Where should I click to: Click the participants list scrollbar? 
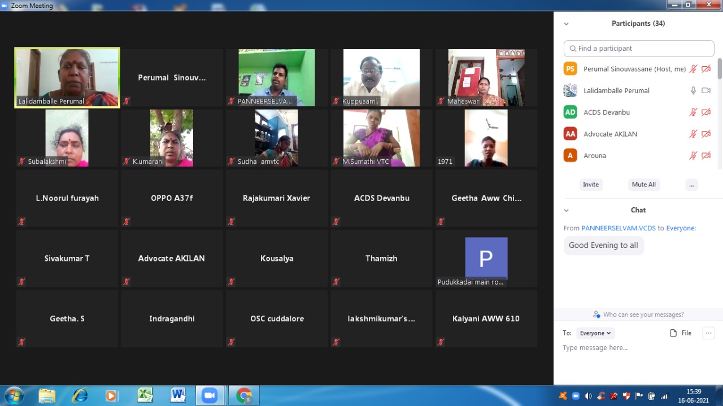click(720, 69)
